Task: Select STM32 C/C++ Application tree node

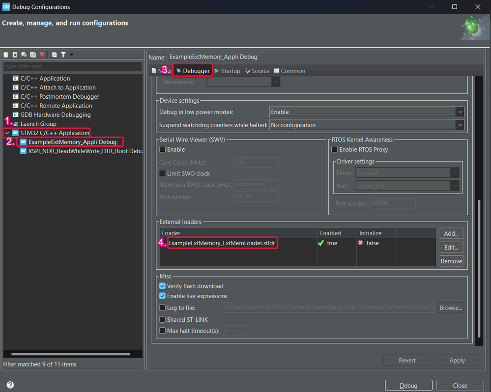Action: [55, 133]
